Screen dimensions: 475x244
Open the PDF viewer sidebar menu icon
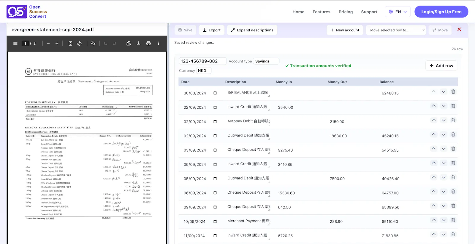[x=15, y=44]
